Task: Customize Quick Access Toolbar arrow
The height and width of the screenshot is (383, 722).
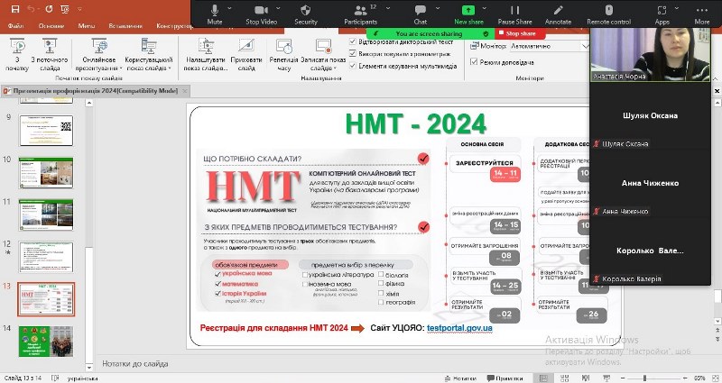Action: pyautogui.click(x=79, y=9)
